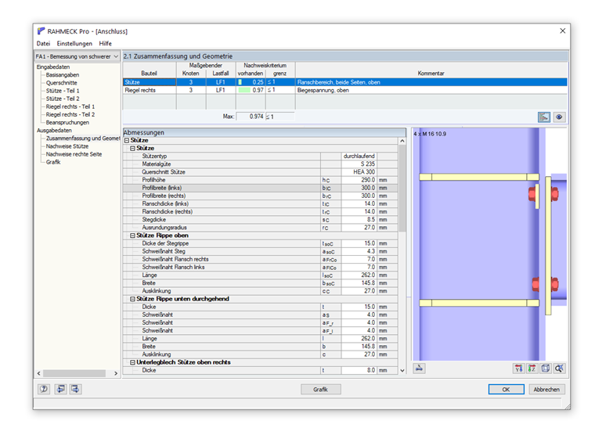
Task: Click the results graphic icon beside the eye
Action: [x=544, y=117]
